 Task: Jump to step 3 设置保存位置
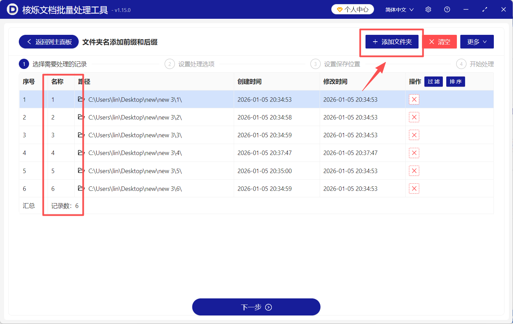pos(336,64)
